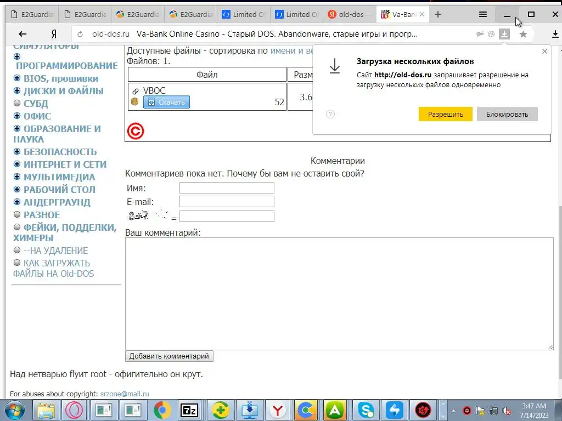Open the red gear app in taskbar
This screenshot has width=562, height=421.
[x=423, y=410]
